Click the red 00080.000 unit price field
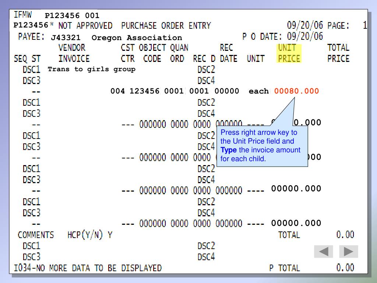 click(x=296, y=91)
